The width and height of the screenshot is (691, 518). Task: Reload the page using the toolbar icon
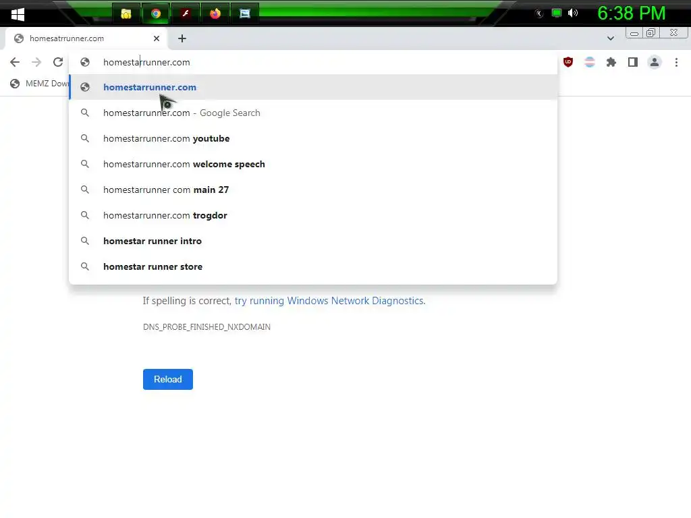pos(58,62)
